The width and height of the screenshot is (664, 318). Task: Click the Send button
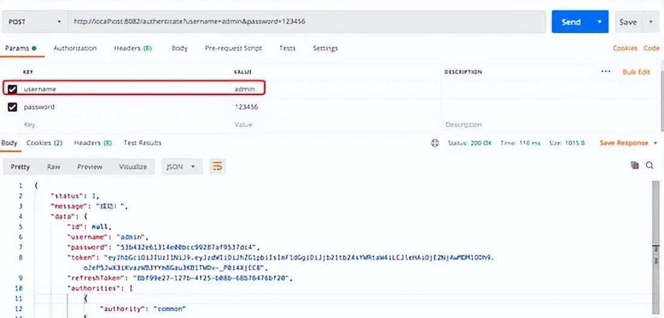[571, 22]
